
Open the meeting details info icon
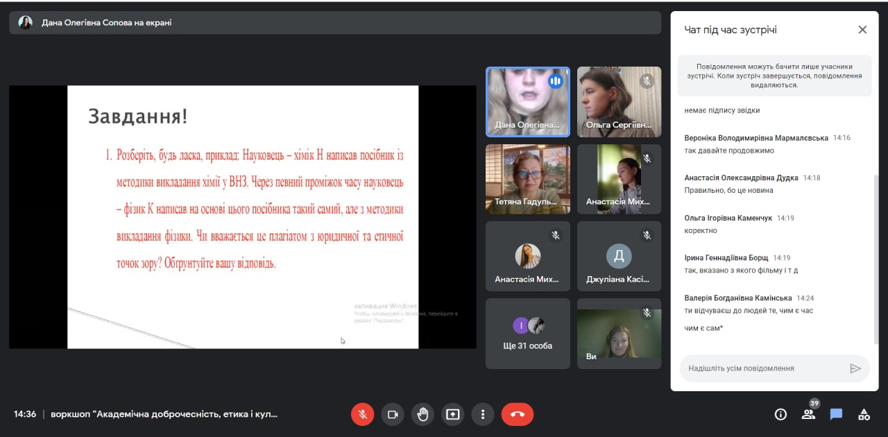(780, 414)
